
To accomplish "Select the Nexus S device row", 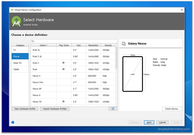I will [73, 76].
